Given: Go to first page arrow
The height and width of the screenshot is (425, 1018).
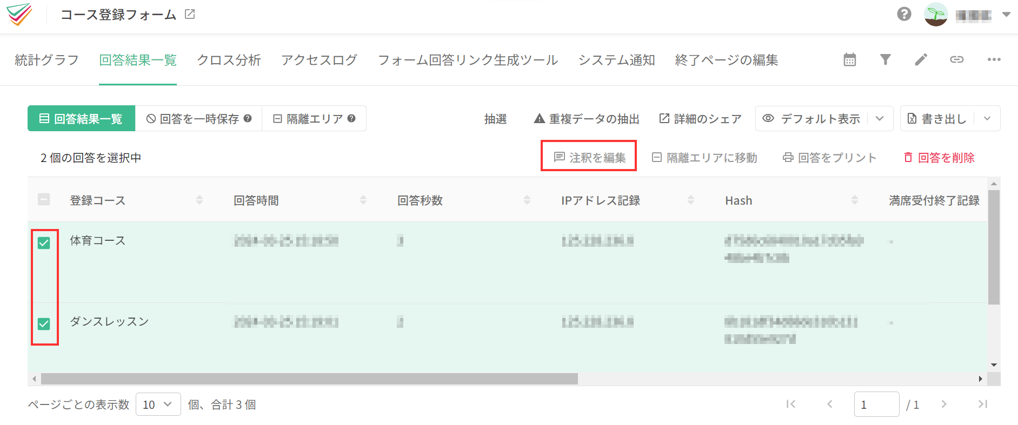Looking at the screenshot, I should pos(791,404).
